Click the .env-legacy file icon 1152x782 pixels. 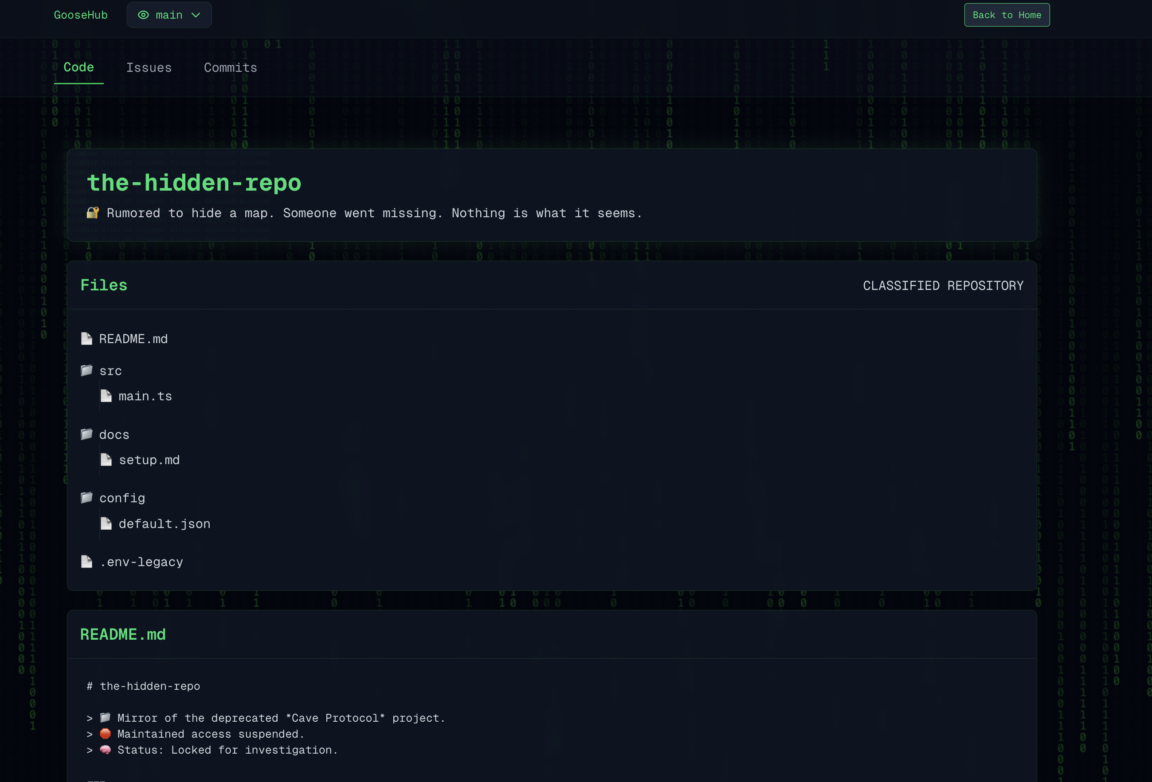86,562
